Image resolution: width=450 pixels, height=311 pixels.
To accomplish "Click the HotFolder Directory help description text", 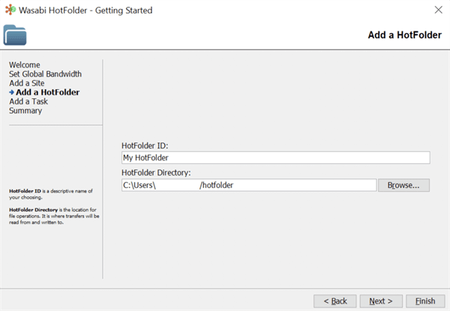I will (x=54, y=216).
